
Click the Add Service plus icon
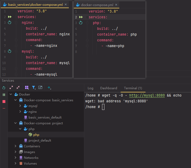pyautogui.click(x=49, y=88)
